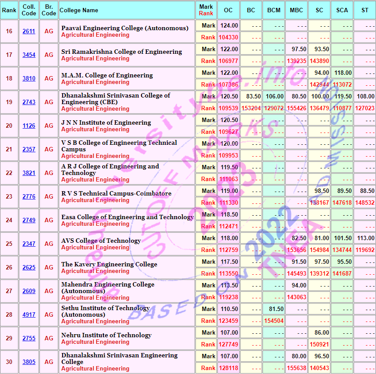Open the 3810 college code link
The height and width of the screenshot is (374, 376).
coord(29,79)
